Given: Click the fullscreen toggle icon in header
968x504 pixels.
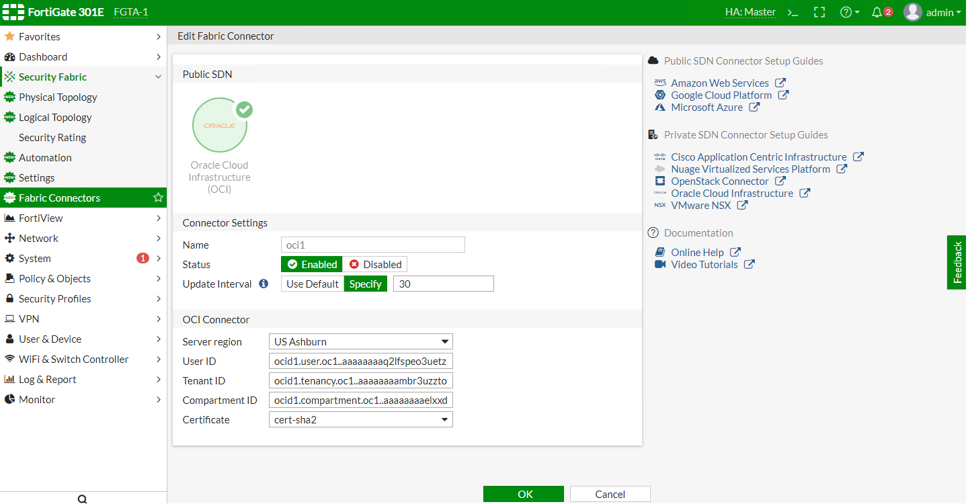Looking at the screenshot, I should coord(819,12).
